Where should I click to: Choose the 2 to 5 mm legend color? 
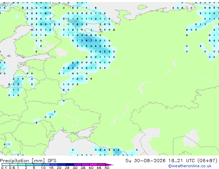(x=30, y=165)
